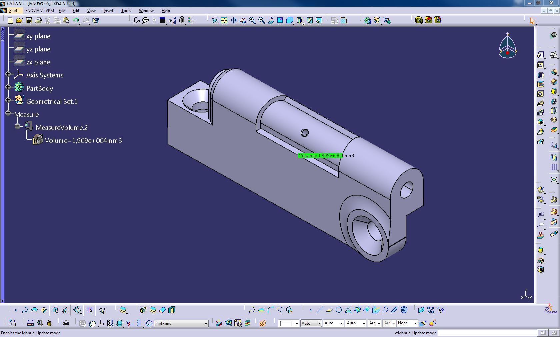Click the Zoom Out magnifier

[x=262, y=20]
